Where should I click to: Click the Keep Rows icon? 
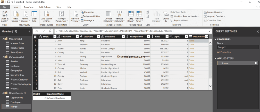[x=131, y=14]
